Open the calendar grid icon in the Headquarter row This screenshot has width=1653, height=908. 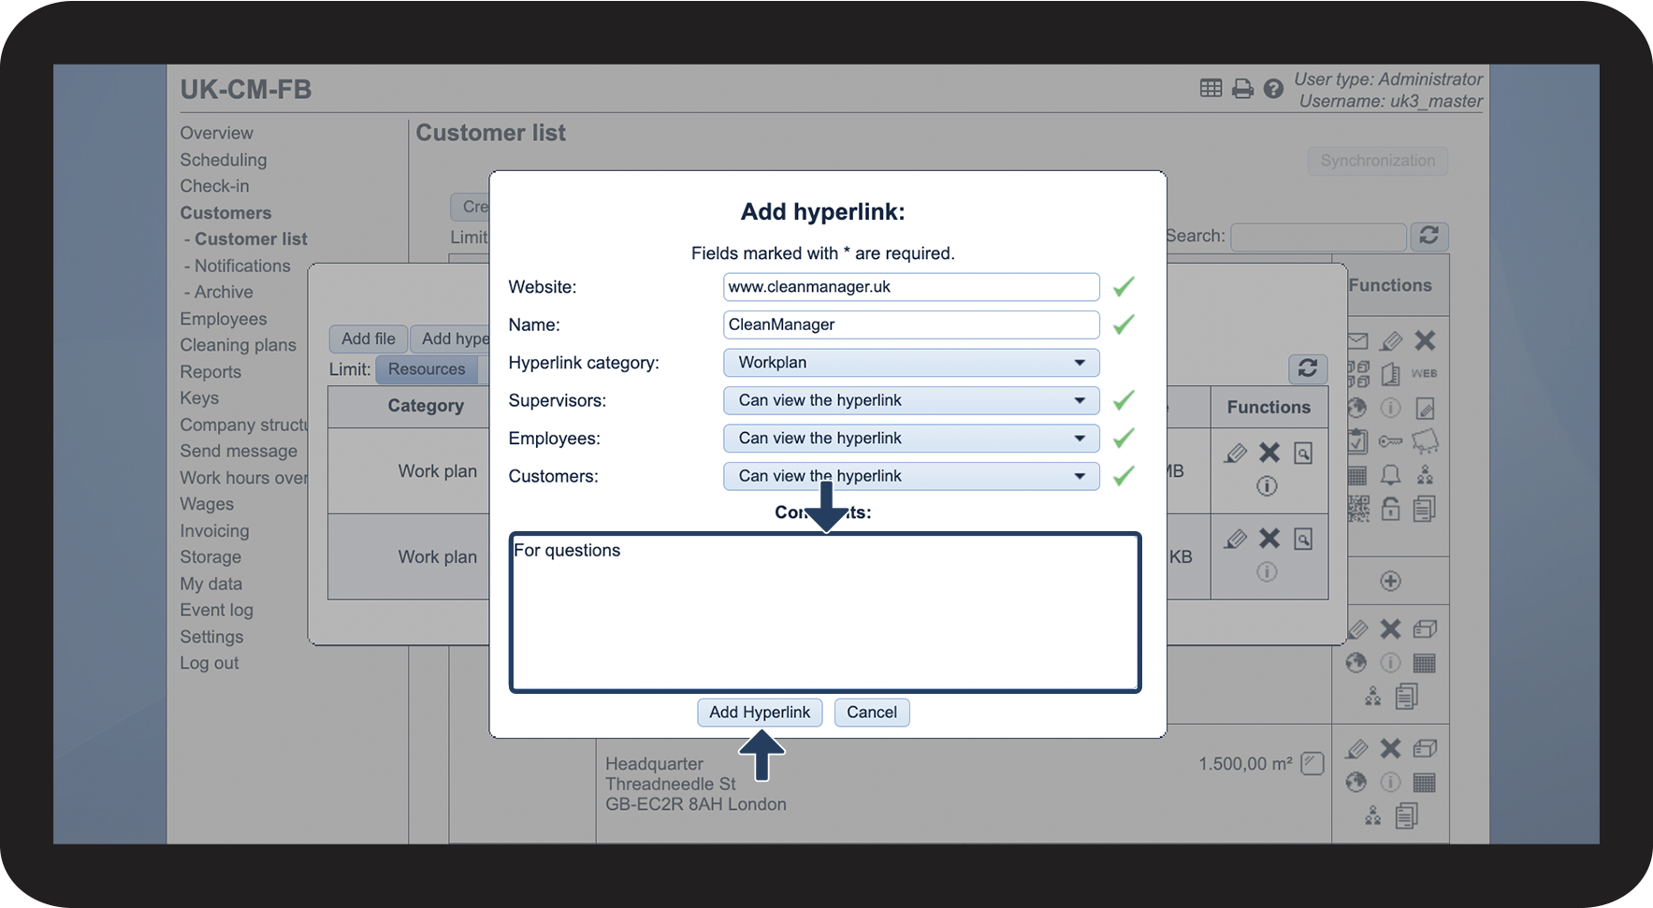pos(1425,783)
